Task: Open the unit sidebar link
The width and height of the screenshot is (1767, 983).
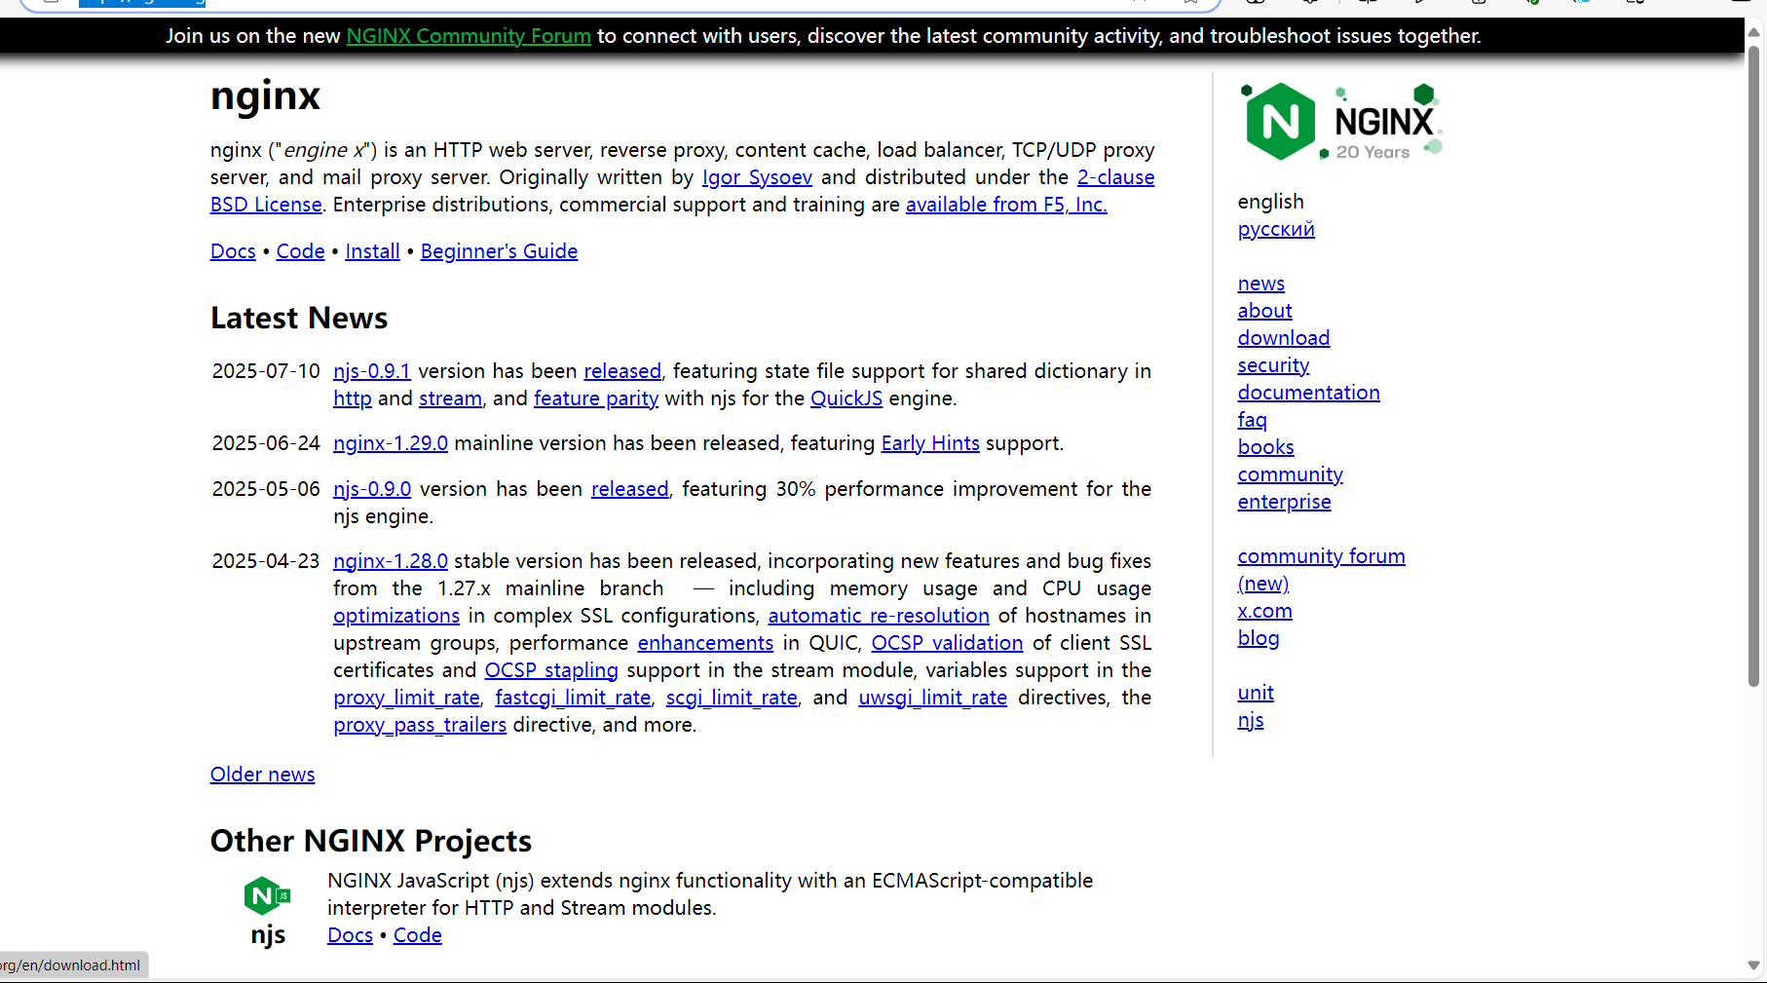Action: [x=1256, y=693]
